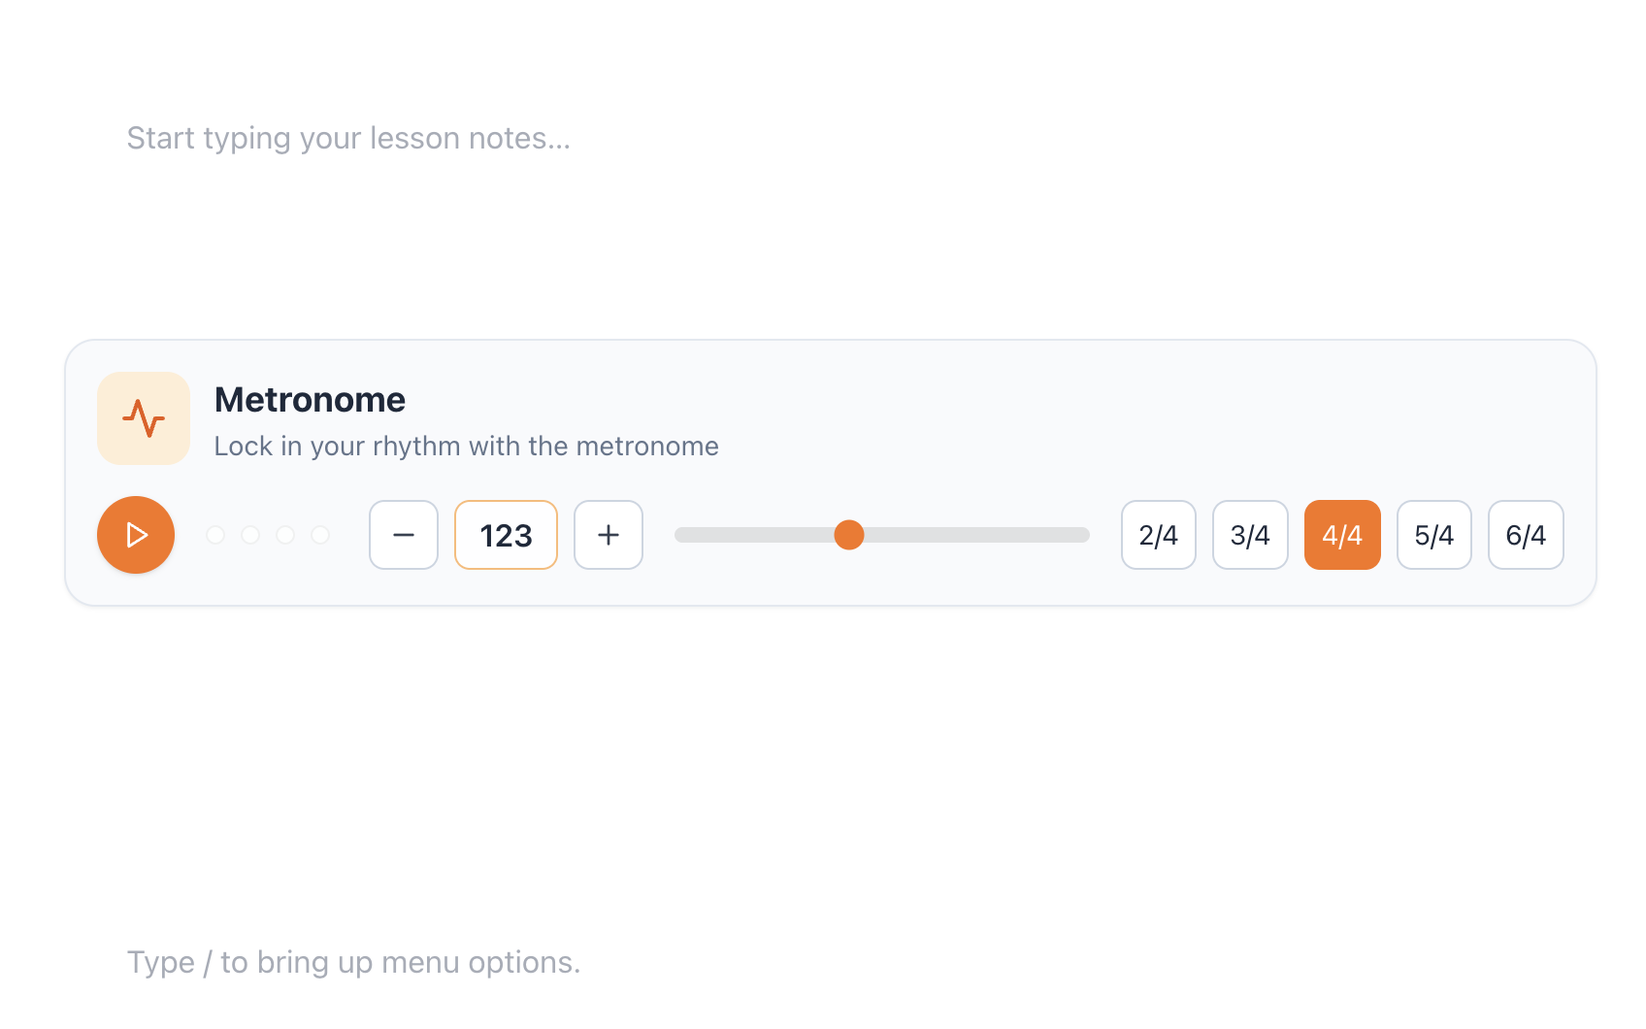This screenshot has width=1646, height=1029.
Task: Click the rhythm subtitle under Metronome
Action: [466, 446]
